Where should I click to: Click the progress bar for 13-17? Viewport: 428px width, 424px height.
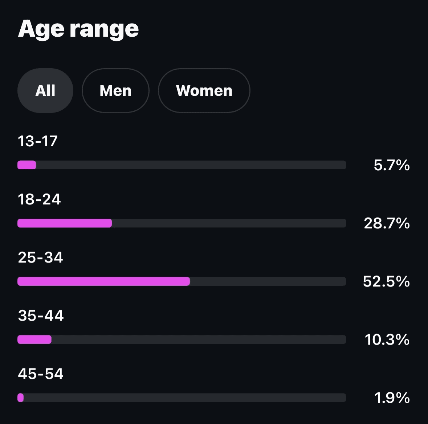click(182, 165)
